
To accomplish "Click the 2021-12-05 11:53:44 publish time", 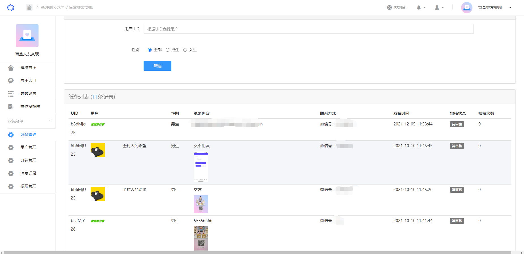I will (x=413, y=124).
